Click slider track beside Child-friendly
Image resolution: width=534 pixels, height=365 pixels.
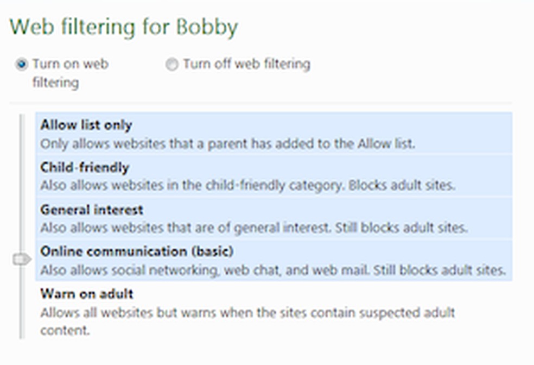(22, 175)
